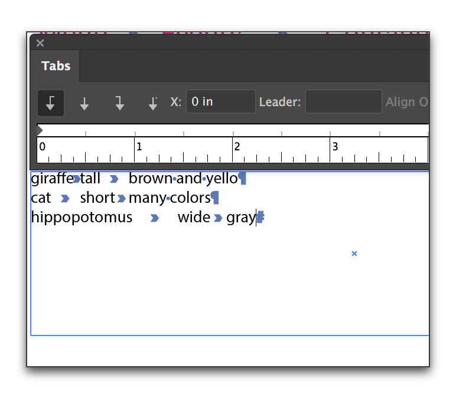Click the X position field
This screenshot has height=398, width=456.
[220, 101]
